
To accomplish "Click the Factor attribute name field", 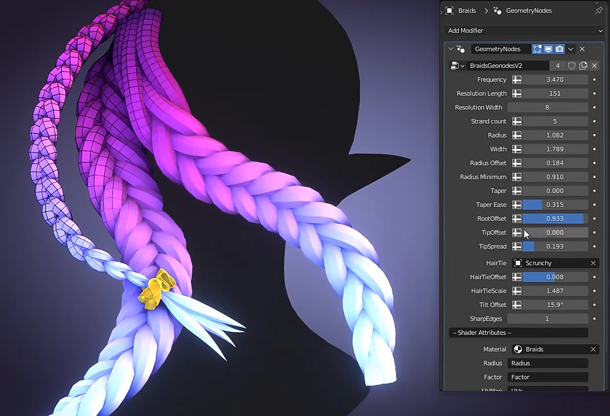I will [x=547, y=377].
